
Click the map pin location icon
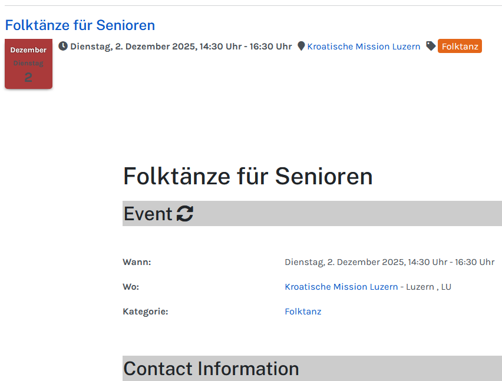click(301, 46)
